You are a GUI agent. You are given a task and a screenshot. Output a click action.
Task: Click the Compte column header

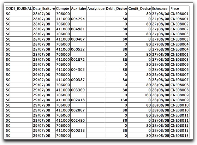coord(63,8)
